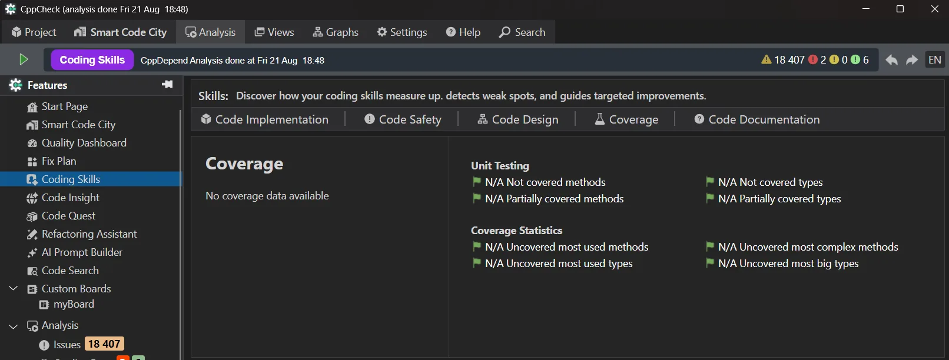The height and width of the screenshot is (360, 949).
Task: Switch to Code Implementation skills tab
Action: (264, 119)
